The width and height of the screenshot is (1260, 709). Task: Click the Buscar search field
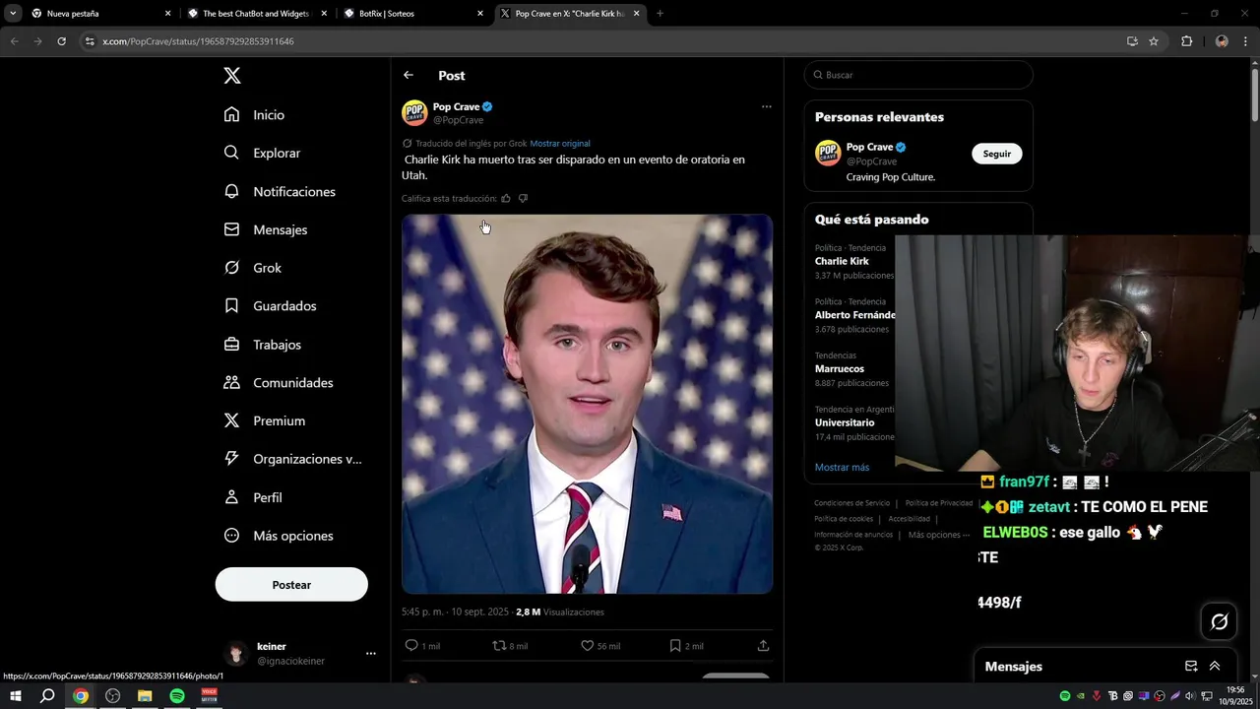pos(918,75)
